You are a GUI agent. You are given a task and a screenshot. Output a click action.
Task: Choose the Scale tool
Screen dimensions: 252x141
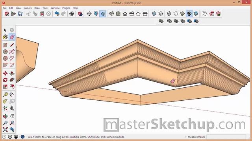pos(5,87)
